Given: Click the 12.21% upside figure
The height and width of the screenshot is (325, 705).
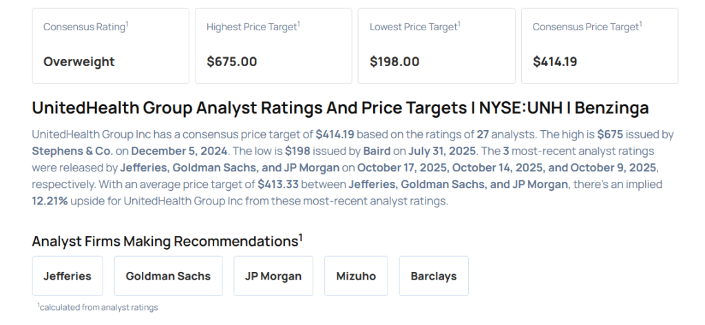Looking at the screenshot, I should pos(51,201).
